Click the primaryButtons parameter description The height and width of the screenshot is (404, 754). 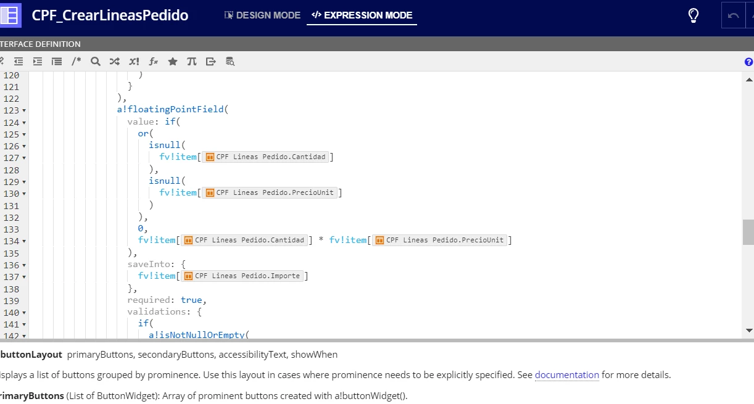[204, 395]
